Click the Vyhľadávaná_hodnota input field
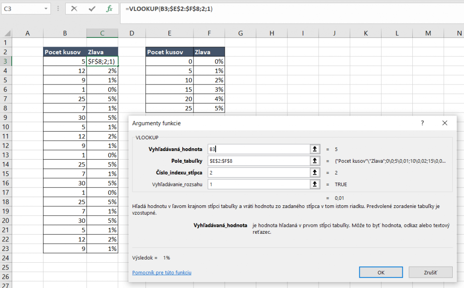The width and height of the screenshot is (464, 288). coord(259,149)
